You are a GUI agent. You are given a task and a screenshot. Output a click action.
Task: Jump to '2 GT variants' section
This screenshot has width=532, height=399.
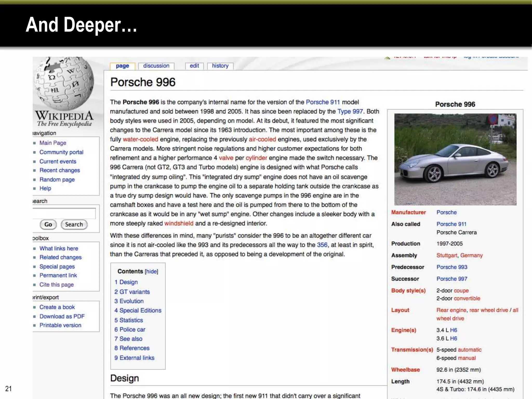pyautogui.click(x=132, y=292)
